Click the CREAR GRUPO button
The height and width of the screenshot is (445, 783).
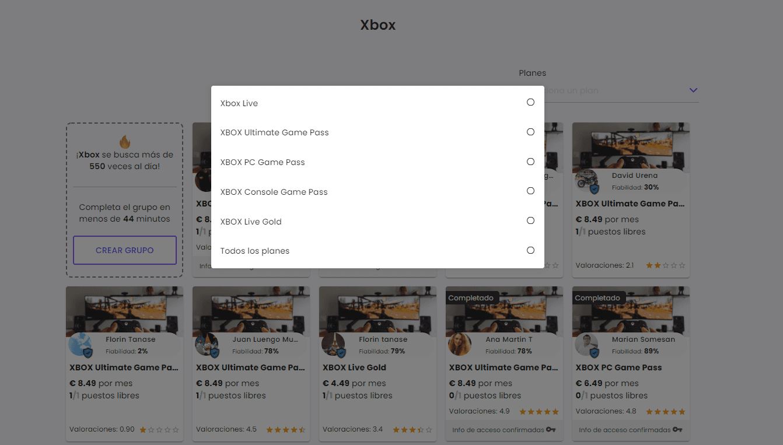pyautogui.click(x=125, y=250)
